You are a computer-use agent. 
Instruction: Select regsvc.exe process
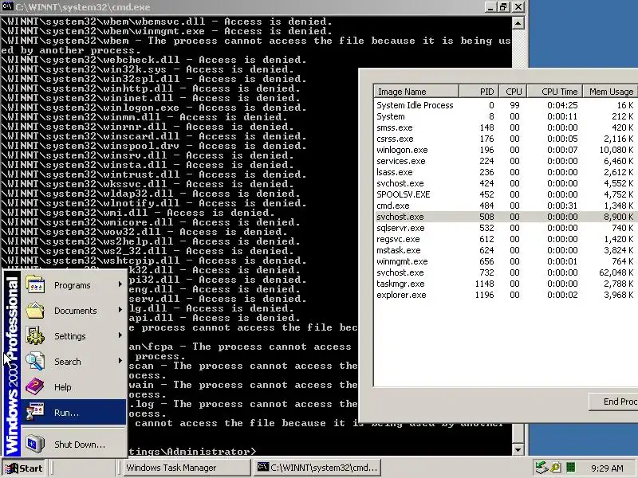pos(506,239)
